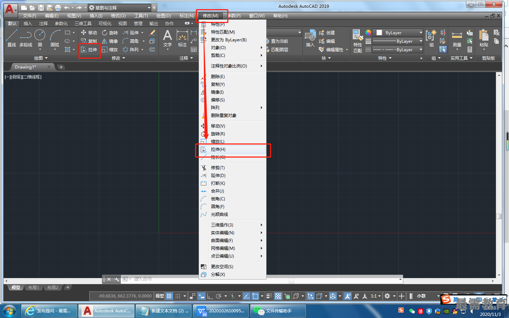Image resolution: width=509 pixels, height=318 pixels.
Task: Select the Polyline (多段线) tool
Action: point(26,38)
